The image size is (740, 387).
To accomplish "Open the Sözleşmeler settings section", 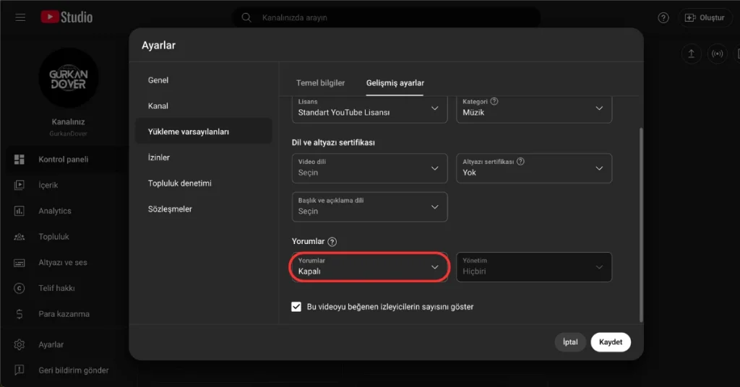I will 203,209.
